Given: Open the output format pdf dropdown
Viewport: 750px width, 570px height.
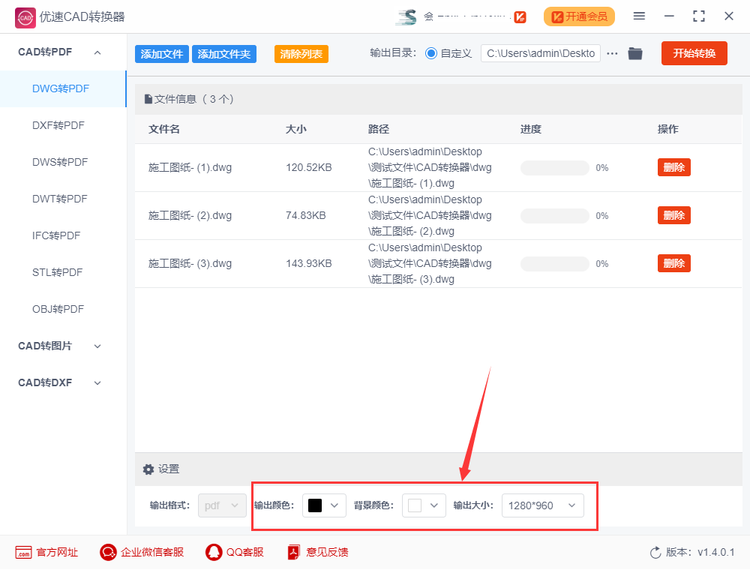Looking at the screenshot, I should (222, 505).
